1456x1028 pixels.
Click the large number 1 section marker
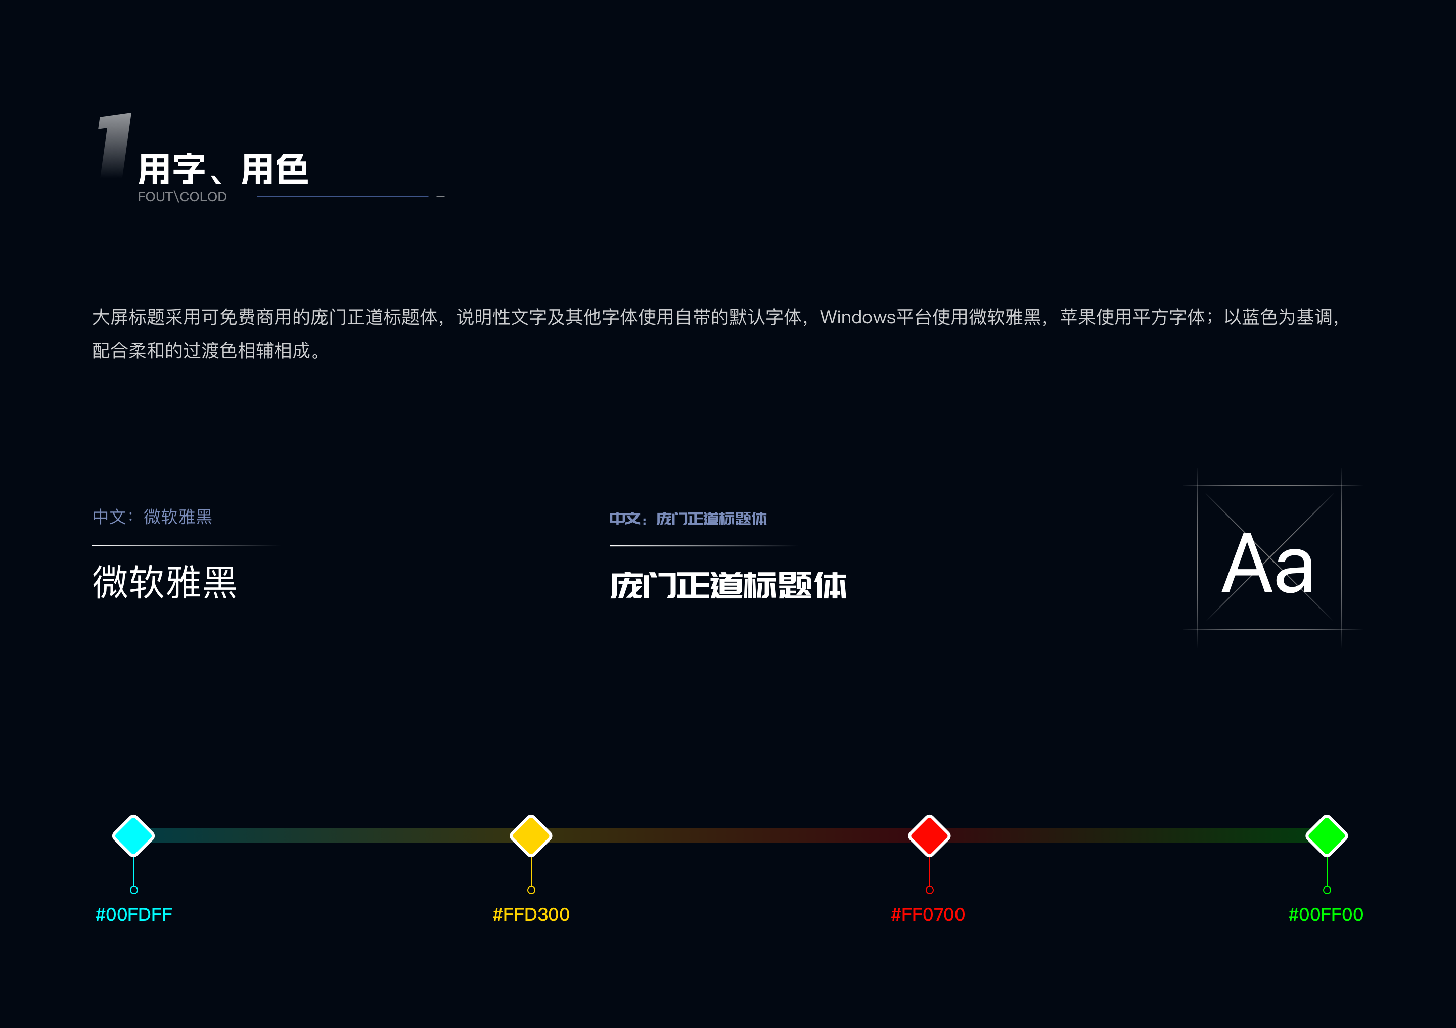(x=115, y=145)
